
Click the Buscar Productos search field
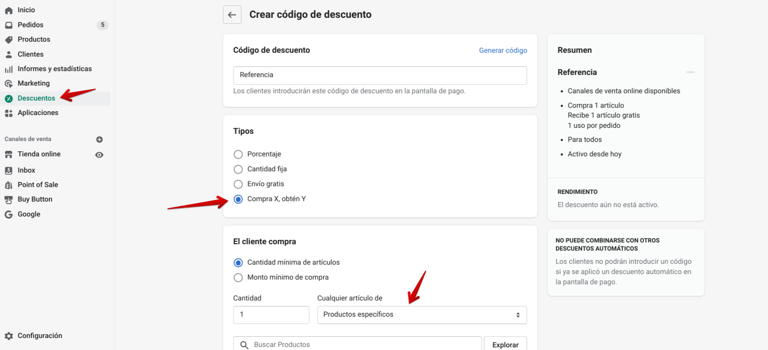pos(363,344)
